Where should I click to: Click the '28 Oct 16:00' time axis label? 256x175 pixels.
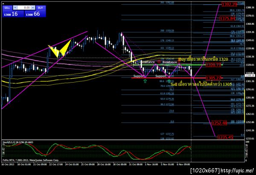[104, 164]
